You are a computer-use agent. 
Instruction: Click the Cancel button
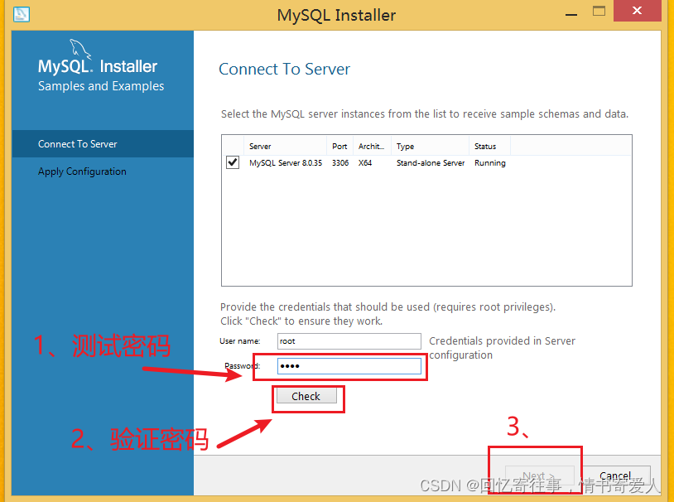[x=615, y=475]
